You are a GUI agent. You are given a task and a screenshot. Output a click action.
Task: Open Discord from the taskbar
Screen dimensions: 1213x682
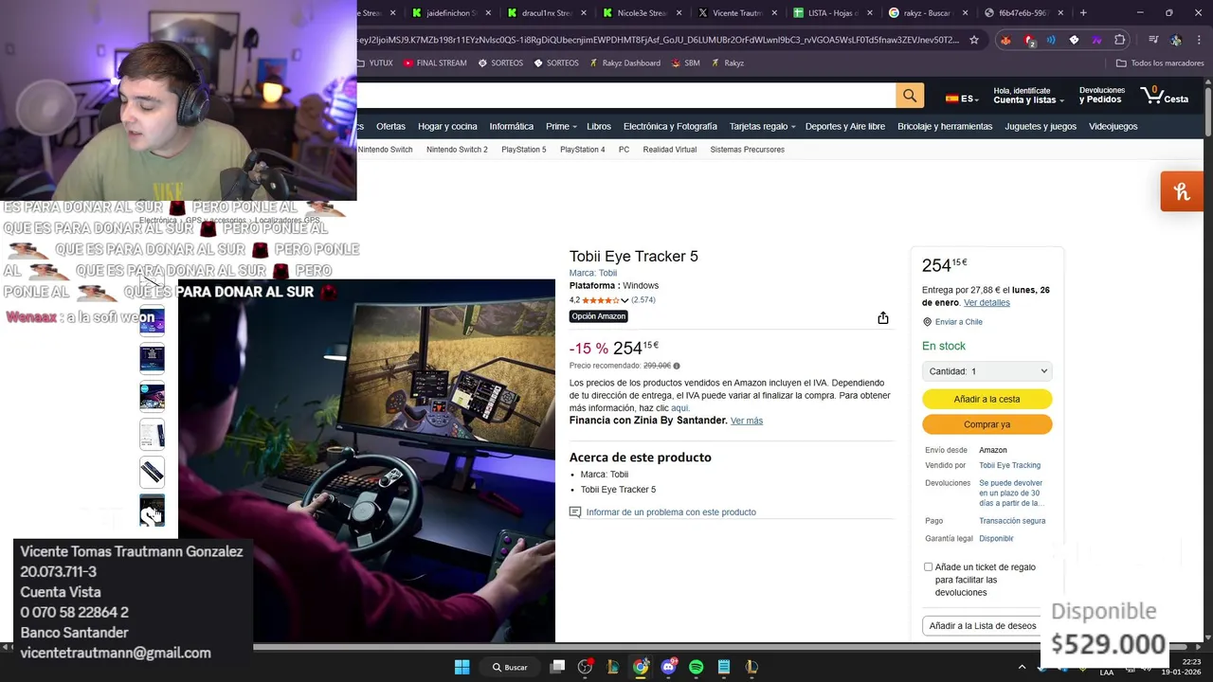click(x=669, y=667)
